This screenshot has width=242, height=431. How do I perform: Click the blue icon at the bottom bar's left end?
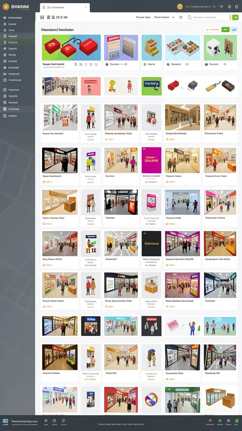click(x=5, y=421)
